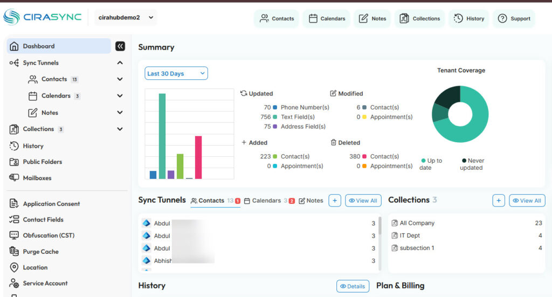Click the sidebar Notes pencil icon

pyautogui.click(x=33, y=113)
